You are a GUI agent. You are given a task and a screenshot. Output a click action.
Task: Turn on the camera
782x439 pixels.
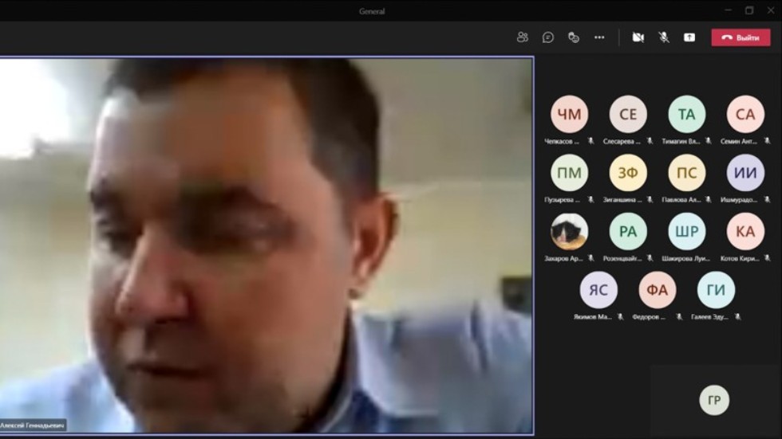pos(638,37)
